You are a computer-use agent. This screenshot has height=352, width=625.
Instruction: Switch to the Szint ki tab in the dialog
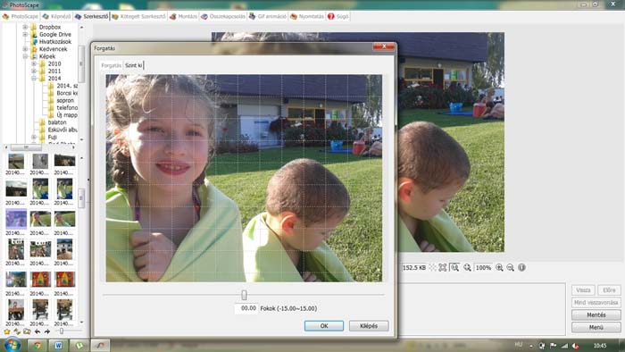(134, 65)
